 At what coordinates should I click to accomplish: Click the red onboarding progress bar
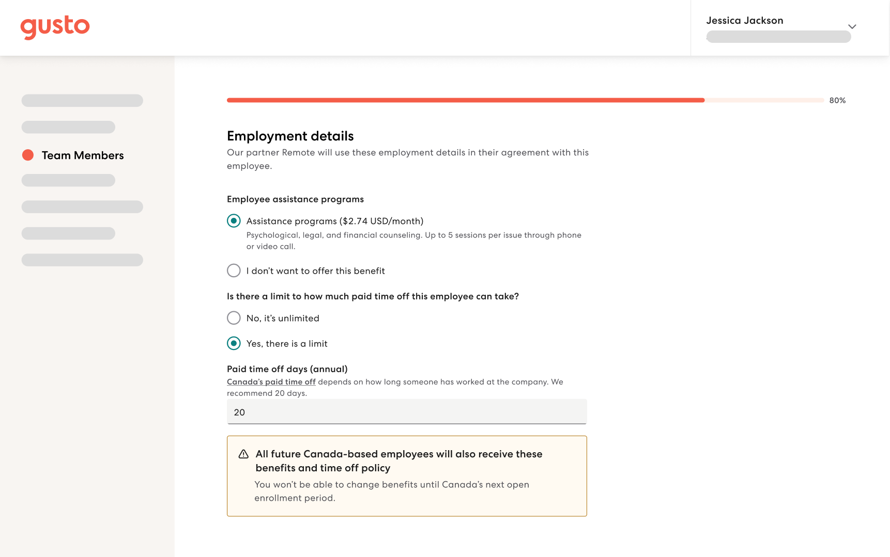465,100
